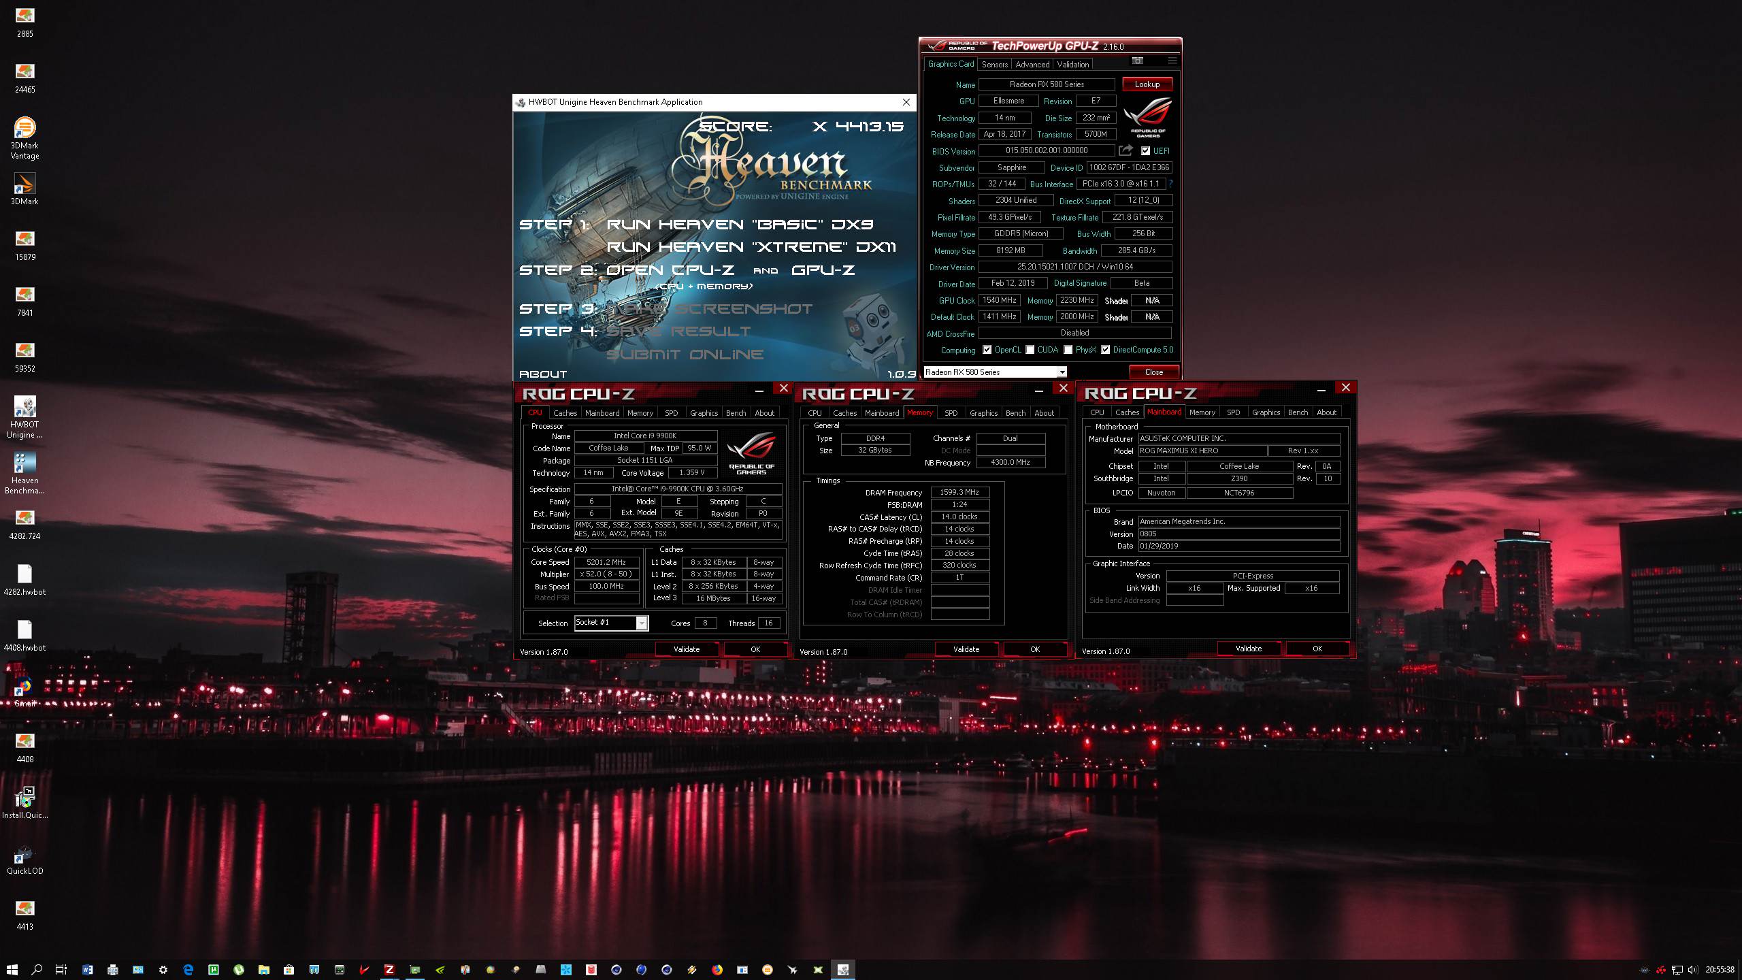Open the 3DMark desktop shortcut
This screenshot has width=1742, height=980.
24,189
